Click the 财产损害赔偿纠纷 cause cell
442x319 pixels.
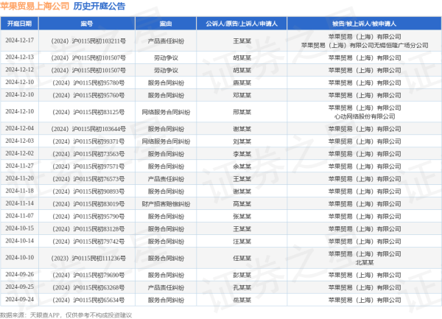tap(166, 204)
